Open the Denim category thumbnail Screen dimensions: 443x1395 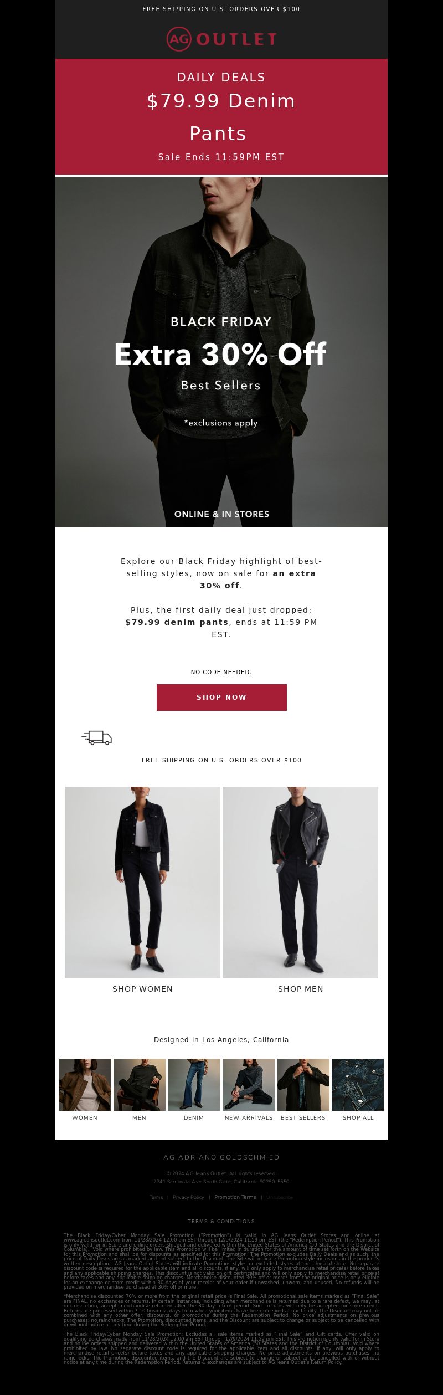coord(194,1084)
